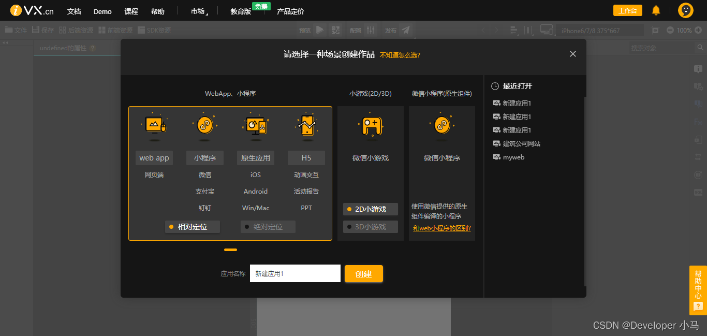
Task: Click the 帮助中心 side tab
Action: tap(698, 290)
